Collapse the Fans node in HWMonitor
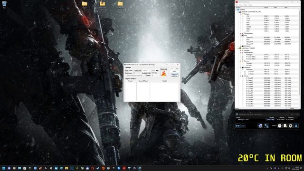Screen dimensions: 304x171 pyautogui.click(x=240, y=36)
